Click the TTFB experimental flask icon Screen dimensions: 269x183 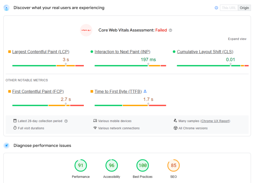pos(145,91)
